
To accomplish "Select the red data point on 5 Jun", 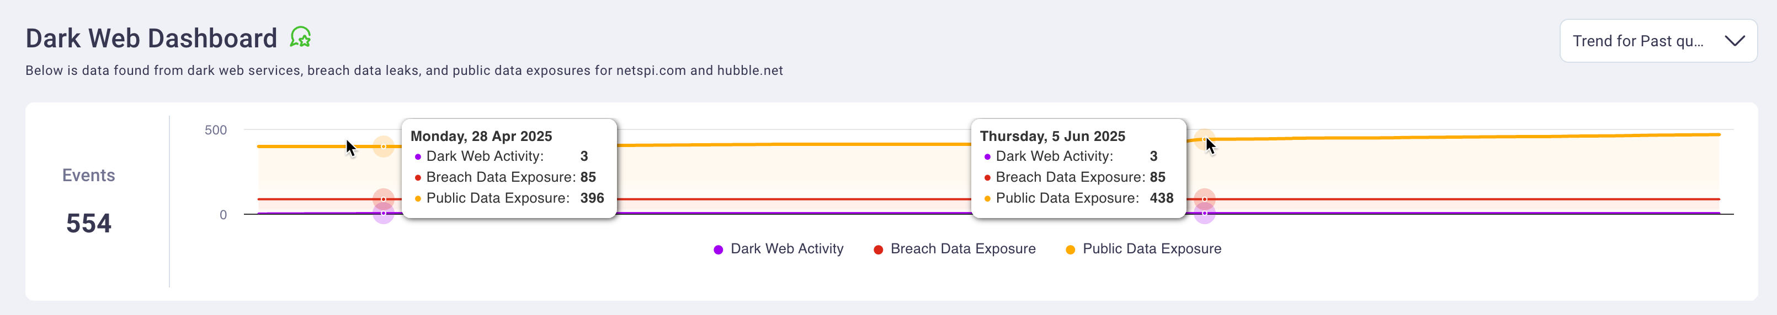I will pyautogui.click(x=1204, y=199).
